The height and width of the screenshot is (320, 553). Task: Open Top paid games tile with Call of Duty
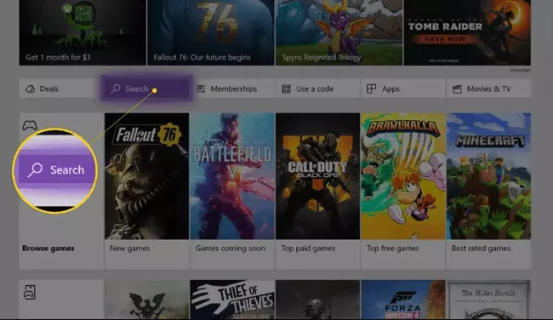pos(318,191)
